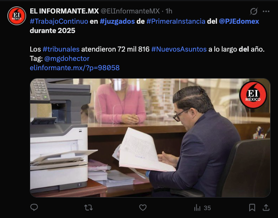Visit the @mgdohector tagged profile
This screenshot has width=278, height=218.
66,59
